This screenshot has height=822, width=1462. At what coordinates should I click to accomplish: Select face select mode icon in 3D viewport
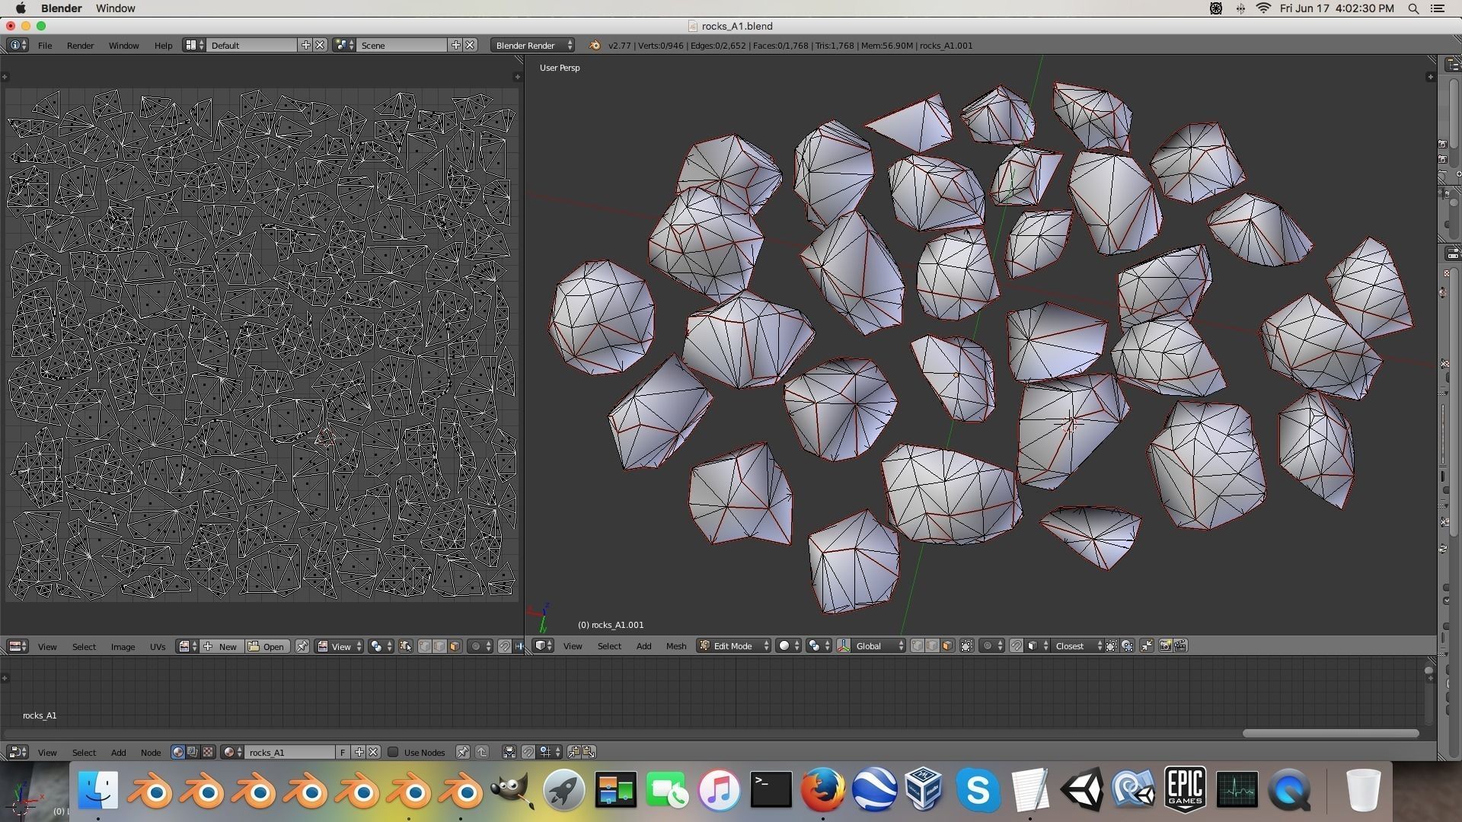[x=947, y=646]
